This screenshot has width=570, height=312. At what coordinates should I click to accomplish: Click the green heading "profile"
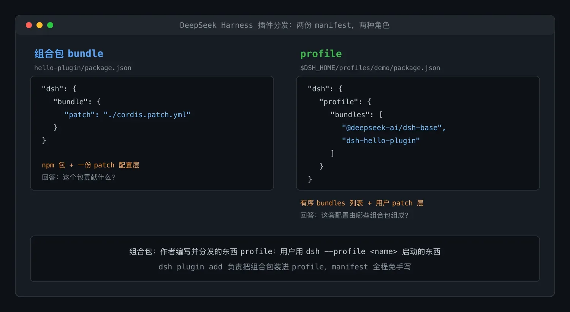tap(321, 54)
